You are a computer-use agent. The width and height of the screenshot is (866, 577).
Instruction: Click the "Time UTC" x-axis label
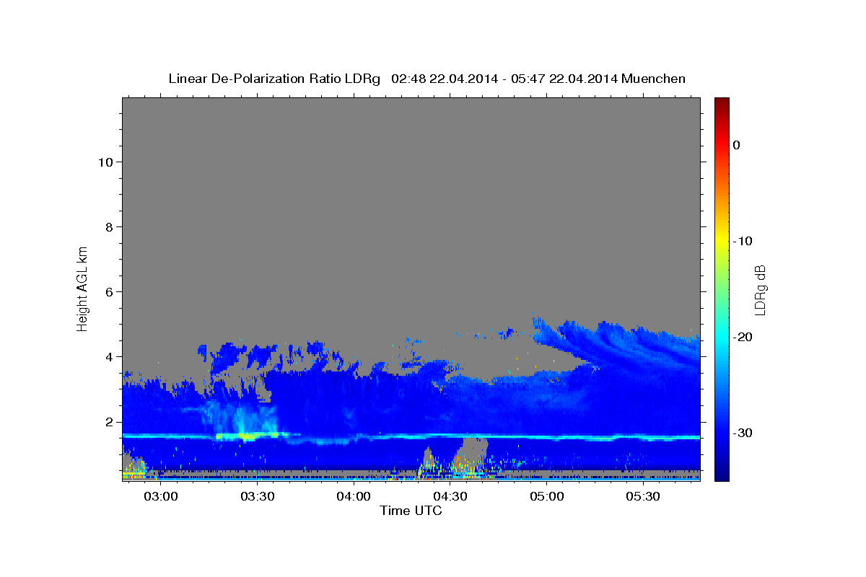411,511
